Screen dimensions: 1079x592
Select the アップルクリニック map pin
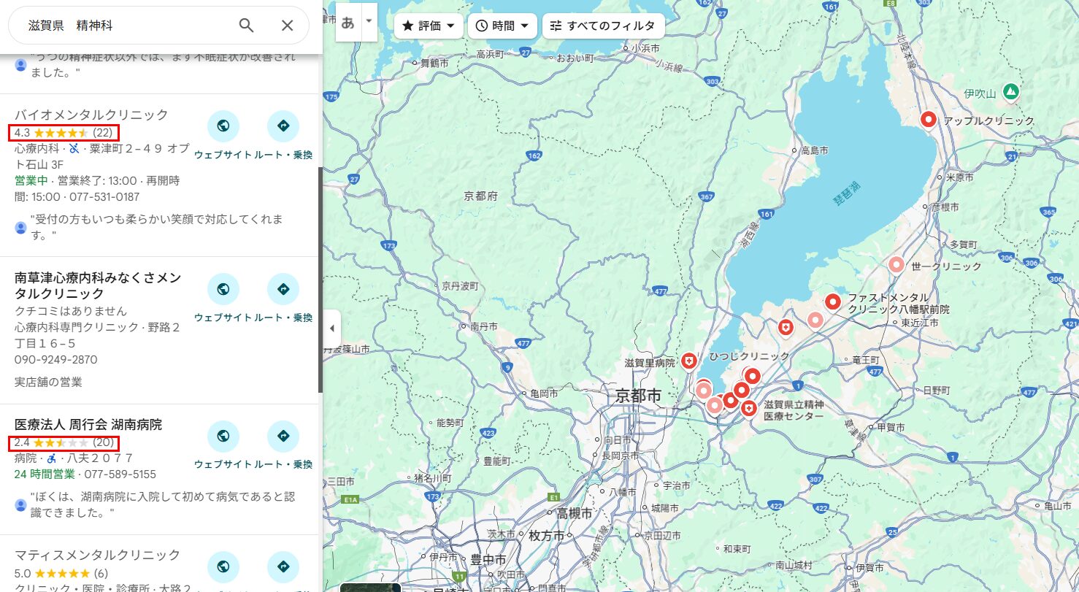point(929,119)
